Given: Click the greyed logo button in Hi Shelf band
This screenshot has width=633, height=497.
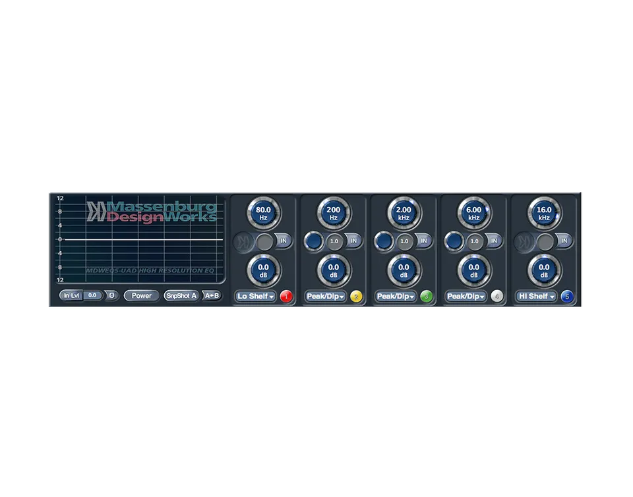Looking at the screenshot, I should (x=524, y=242).
